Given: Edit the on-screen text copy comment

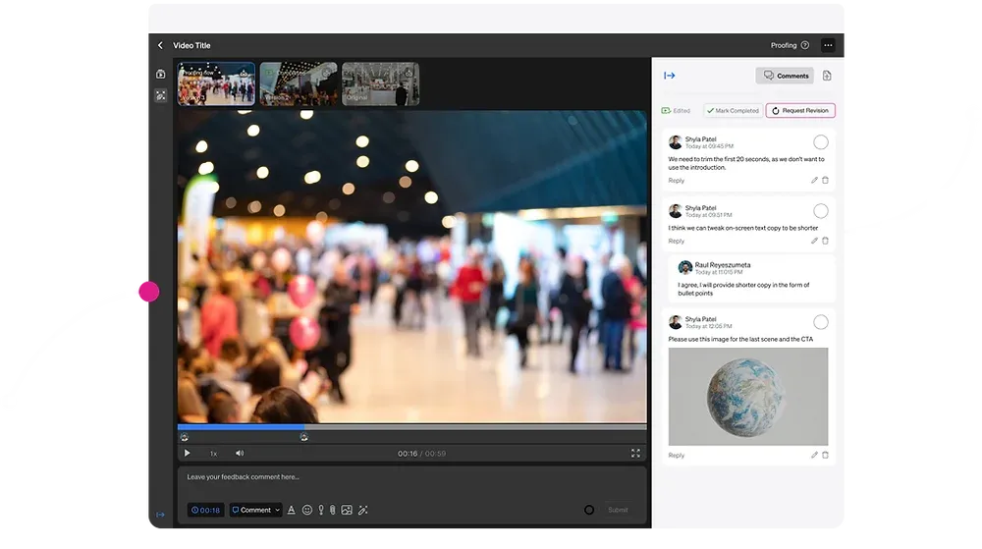Looking at the screenshot, I should tap(814, 241).
